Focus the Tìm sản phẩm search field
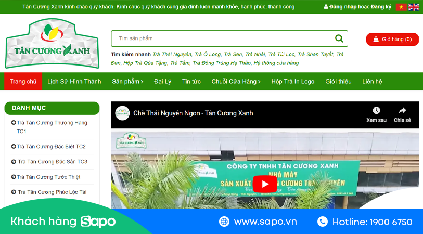 click(x=221, y=38)
